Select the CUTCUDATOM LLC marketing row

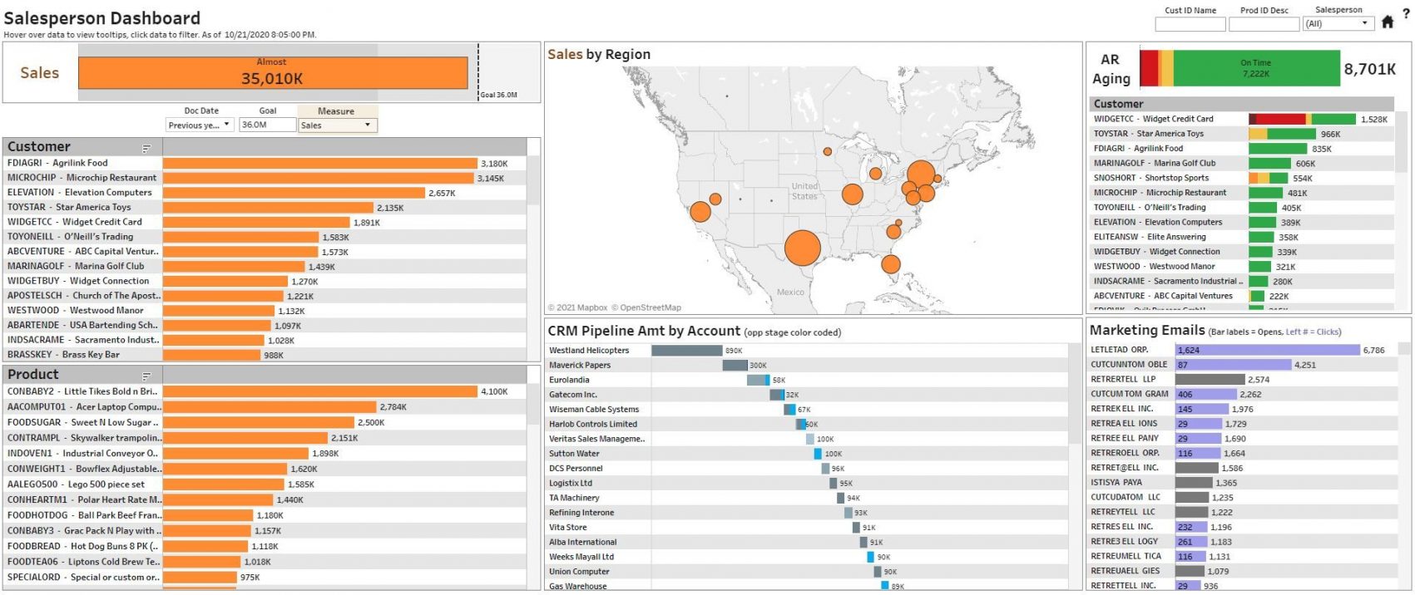tap(1243, 498)
